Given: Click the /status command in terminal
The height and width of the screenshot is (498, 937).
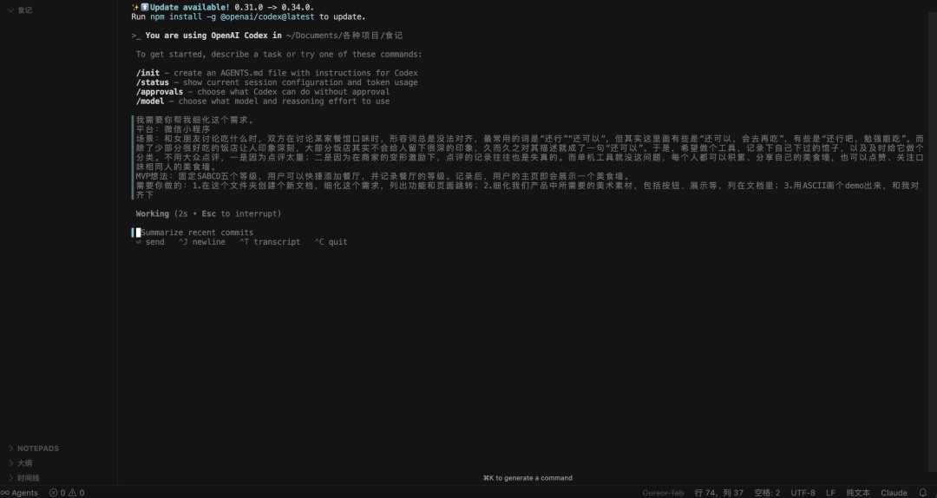Looking at the screenshot, I should pos(154,82).
